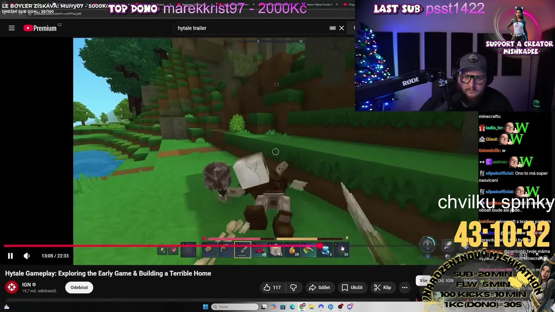Image resolution: width=555 pixels, height=312 pixels.
Task: Open Microsoft Edge from taskbar
Action: [x=293, y=307]
